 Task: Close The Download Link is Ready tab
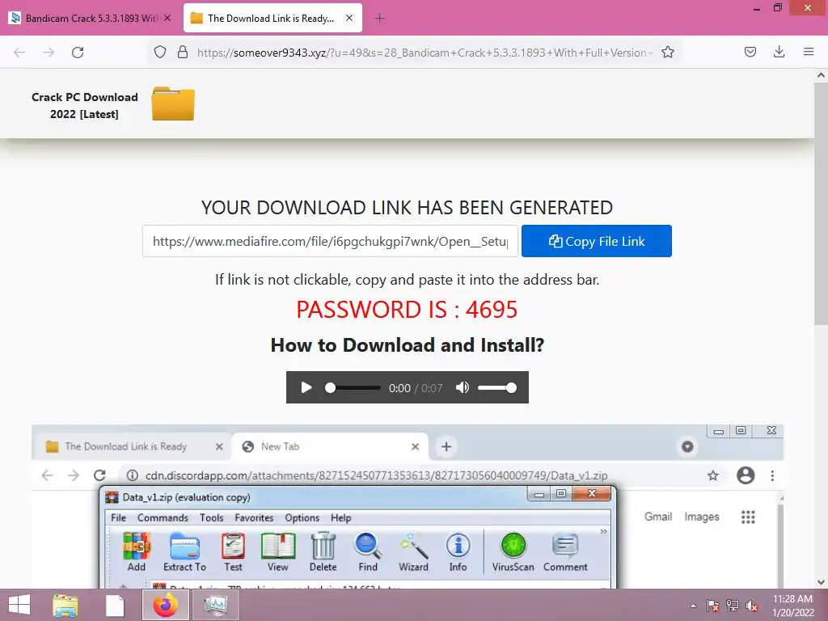pyautogui.click(x=349, y=18)
